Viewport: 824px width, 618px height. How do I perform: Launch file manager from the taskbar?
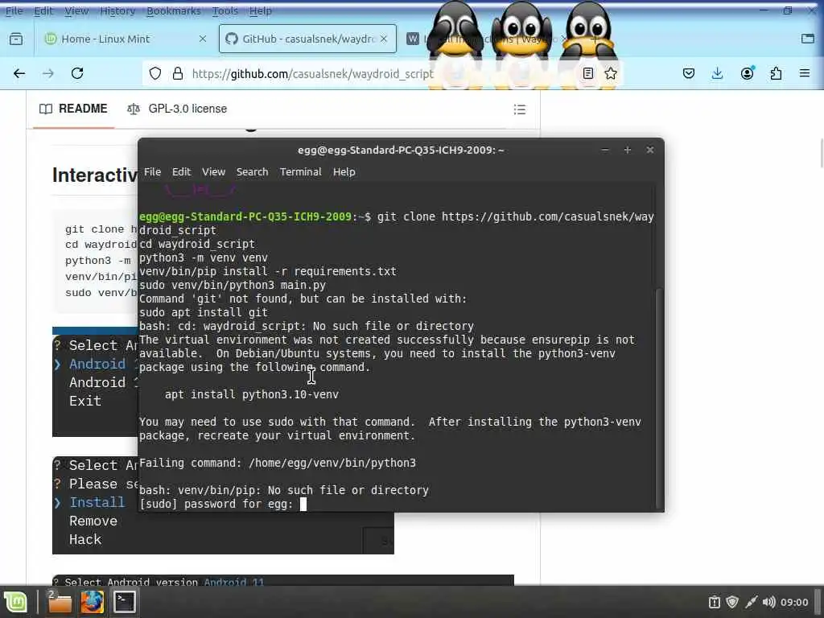point(60,602)
